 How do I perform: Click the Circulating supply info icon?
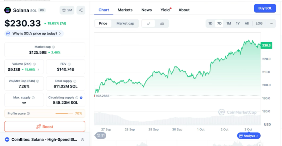click(77, 97)
